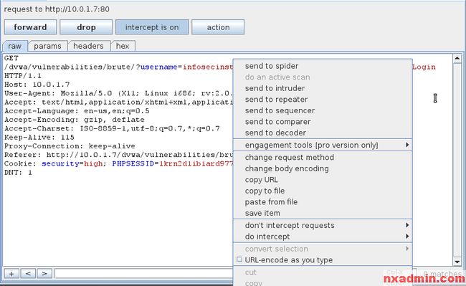Click 'copy to file' entry
Viewport: 466px width, 286px height.
coord(323,191)
